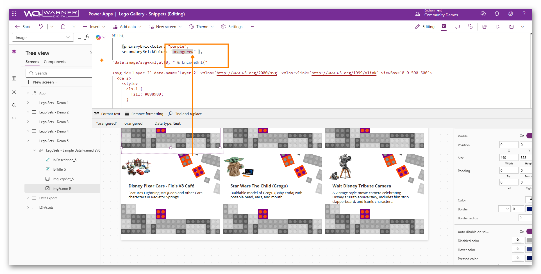Open Copilot from the purple header

point(483,14)
